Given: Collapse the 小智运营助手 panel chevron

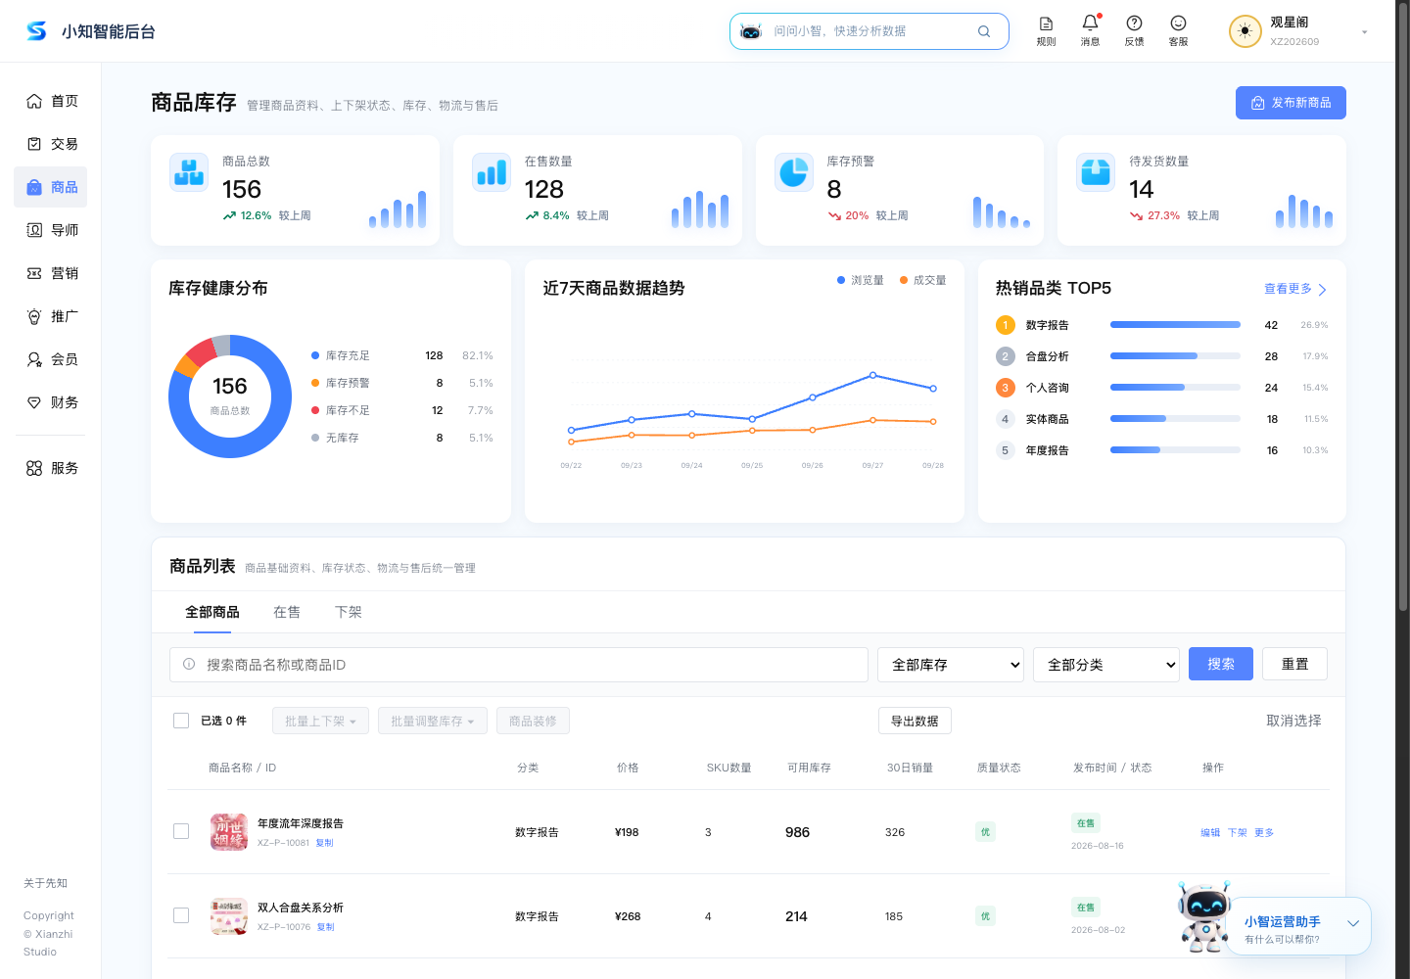Looking at the screenshot, I should click(1353, 923).
